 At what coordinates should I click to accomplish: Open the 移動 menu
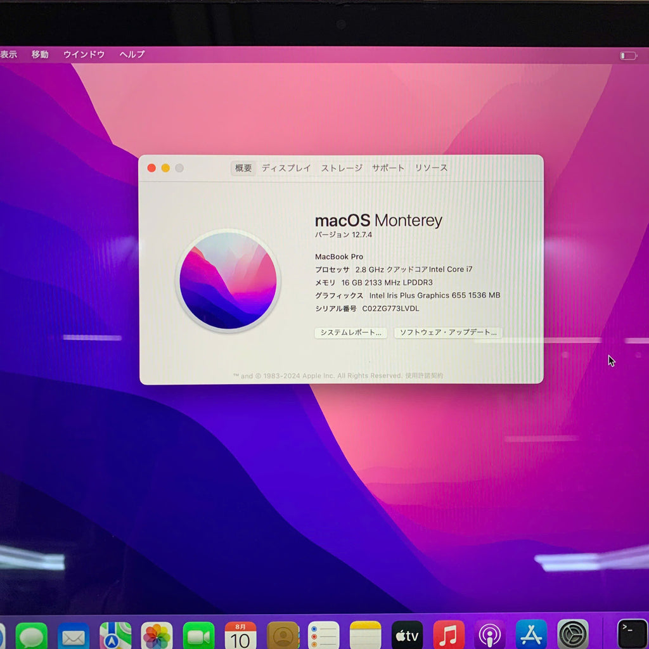40,55
